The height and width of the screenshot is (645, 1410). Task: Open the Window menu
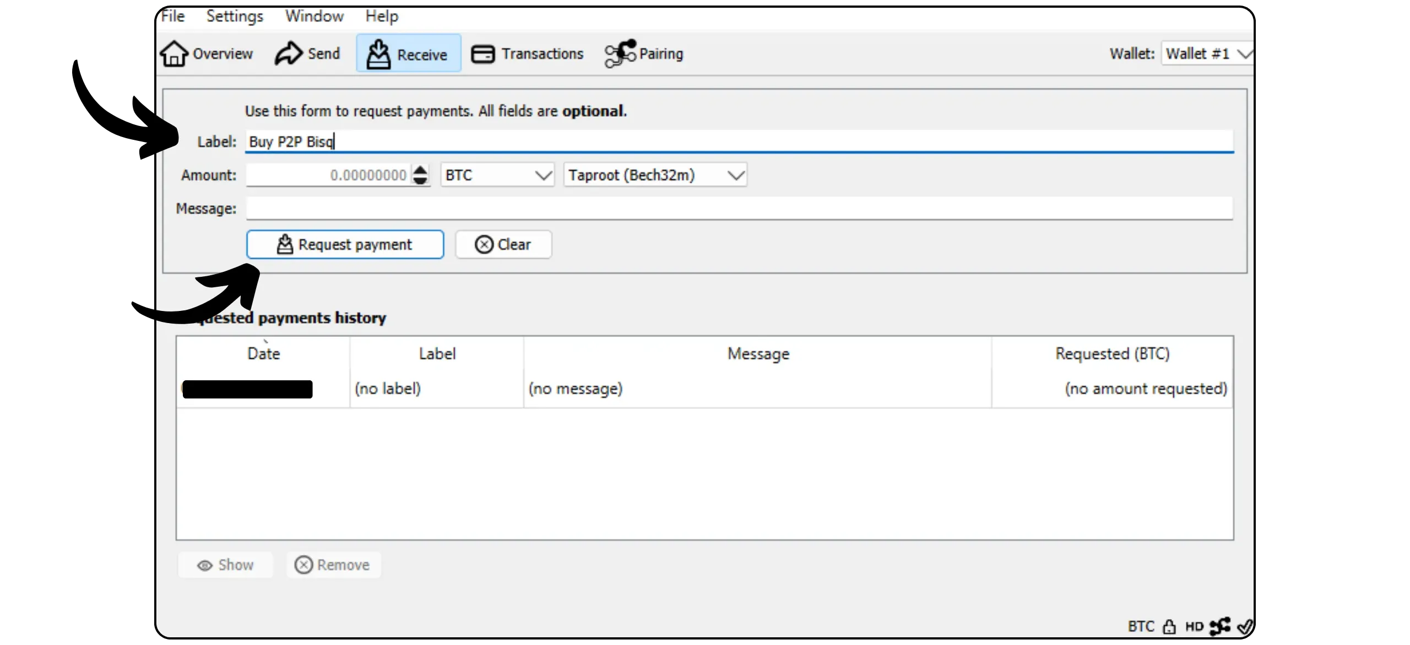(x=314, y=16)
